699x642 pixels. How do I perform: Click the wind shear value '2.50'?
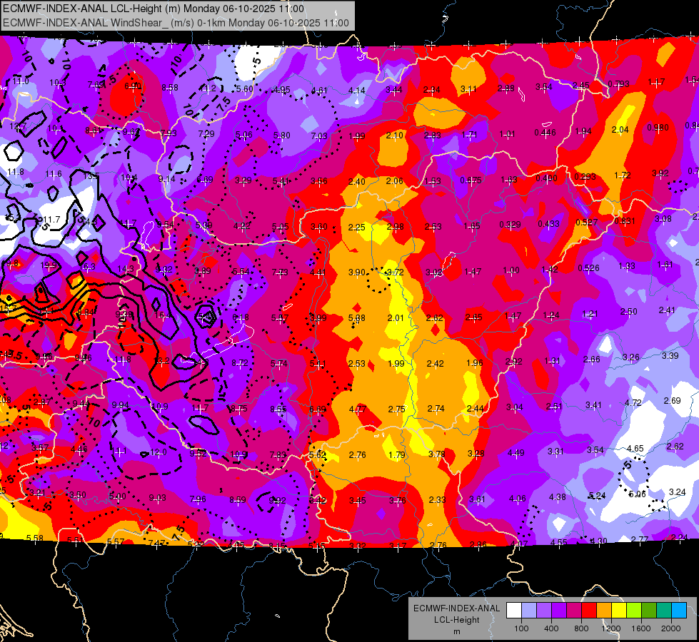pyautogui.click(x=628, y=312)
